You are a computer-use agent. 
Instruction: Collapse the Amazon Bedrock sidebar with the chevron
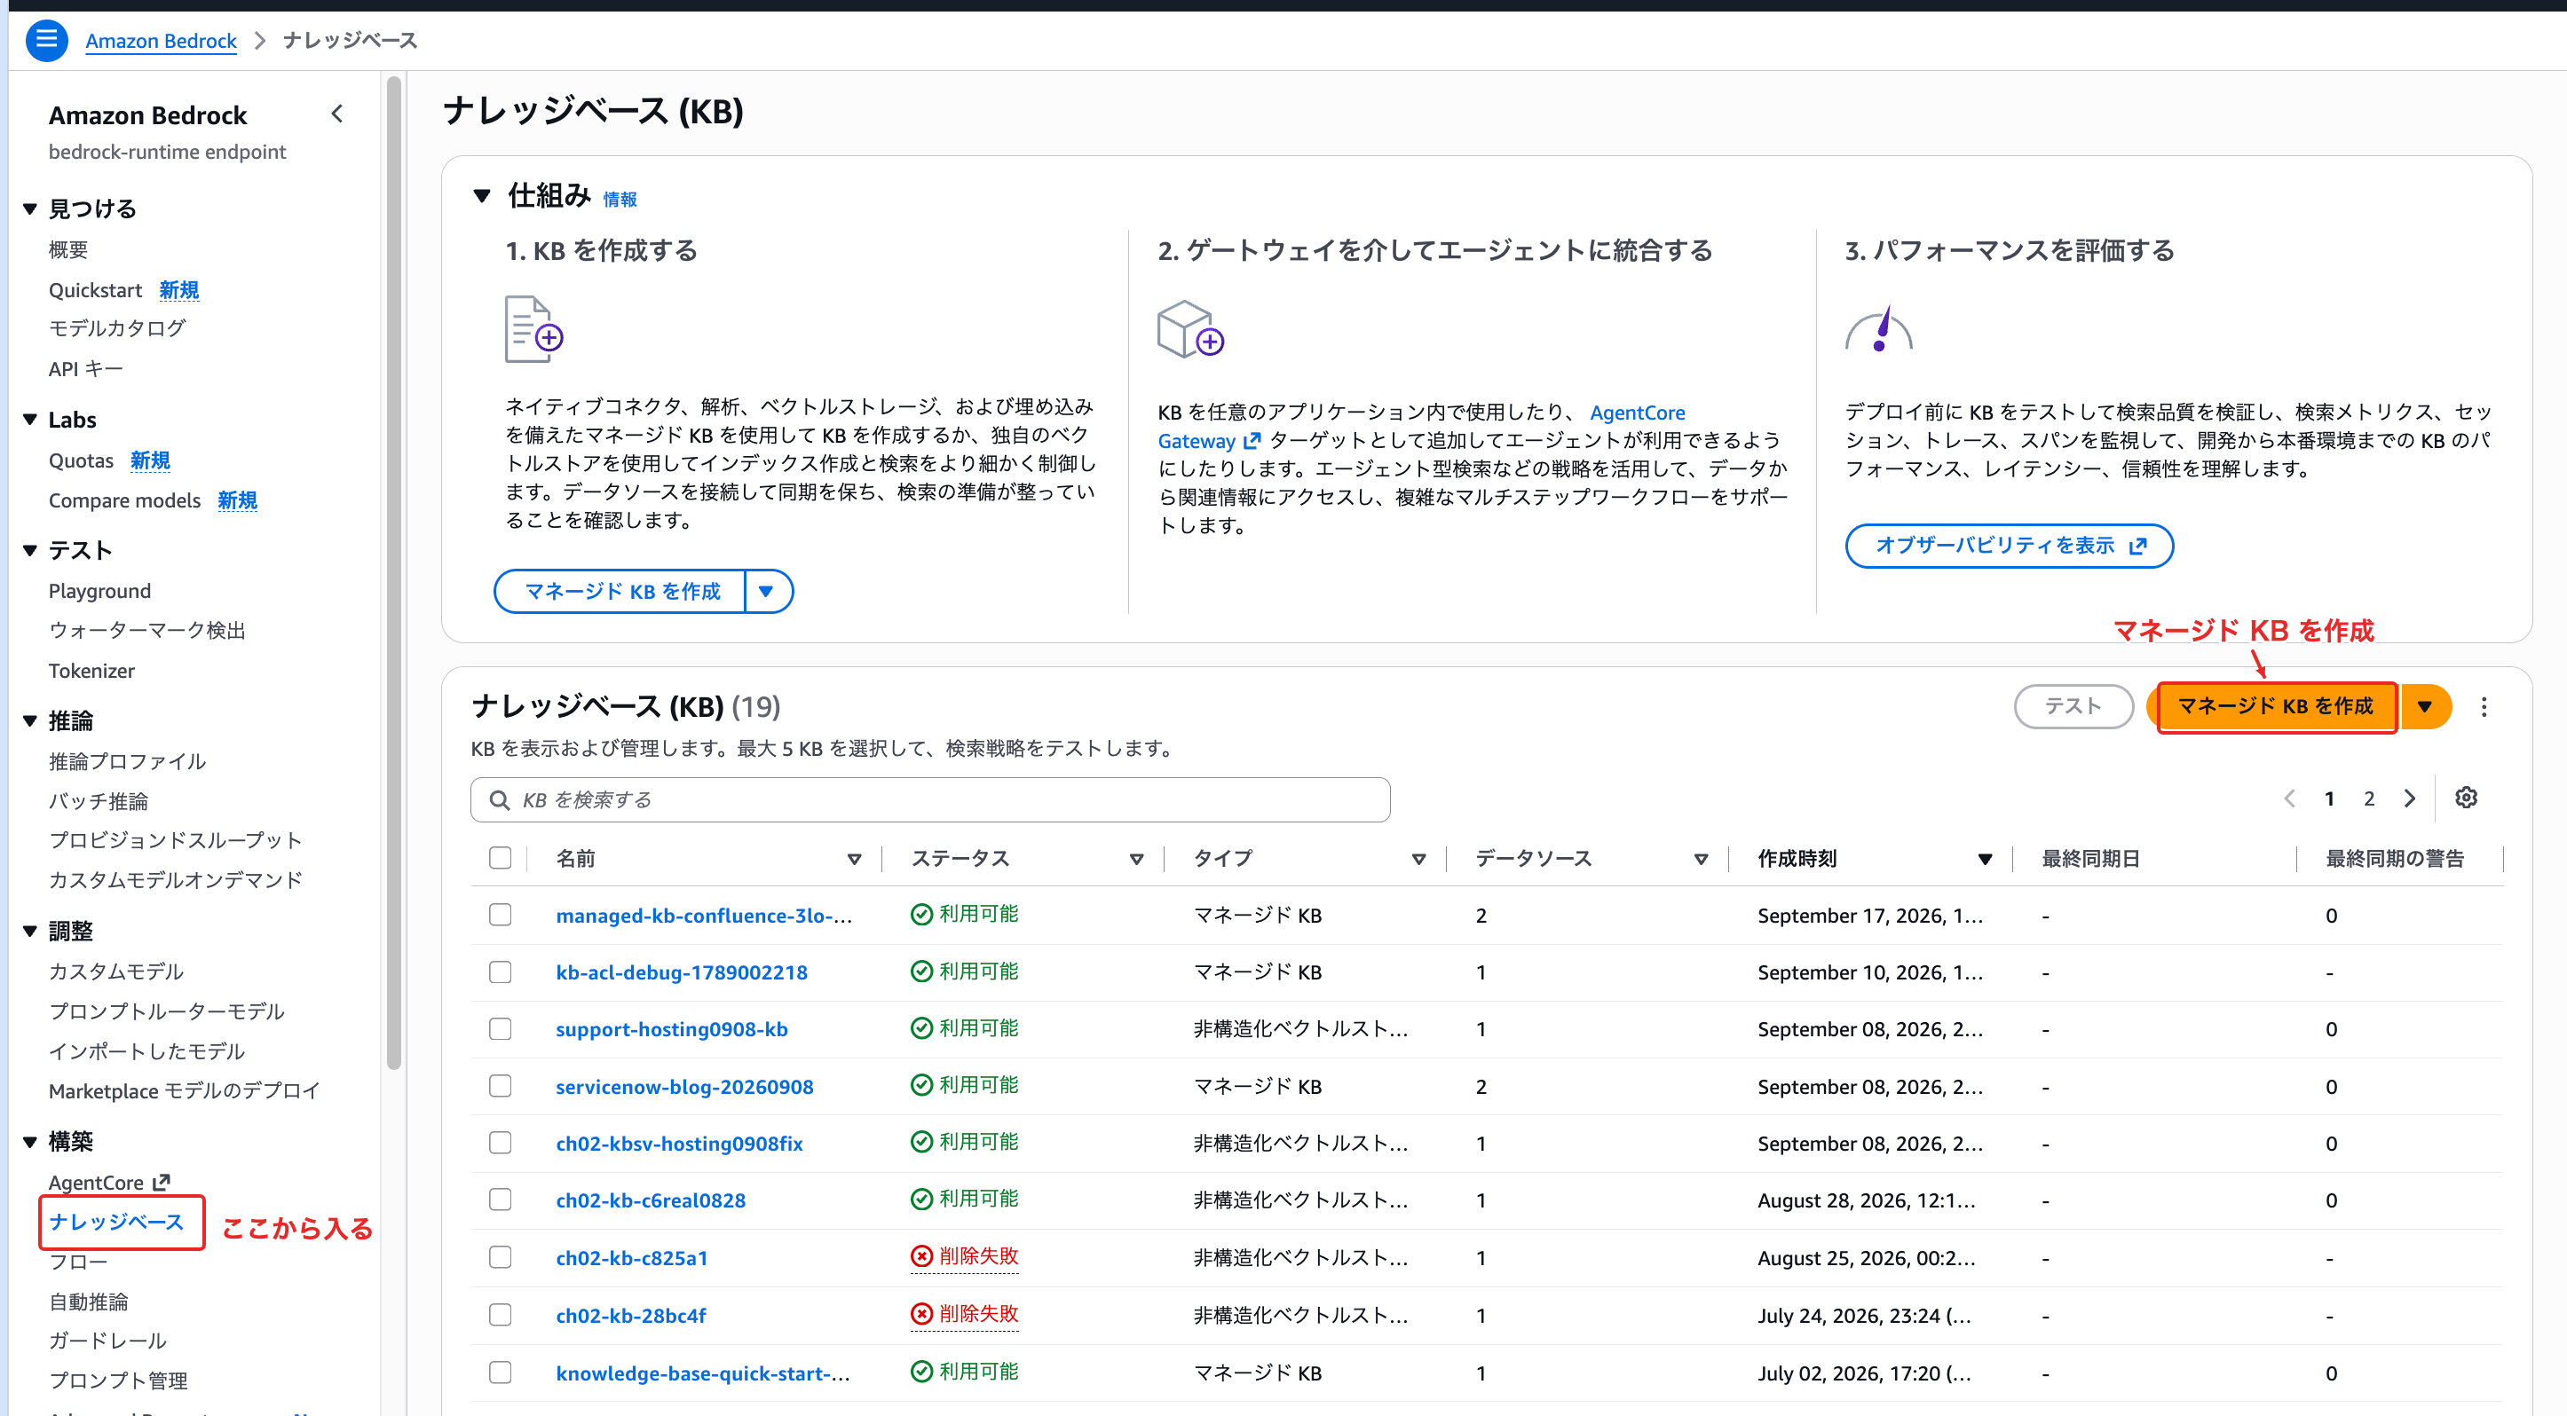[338, 114]
